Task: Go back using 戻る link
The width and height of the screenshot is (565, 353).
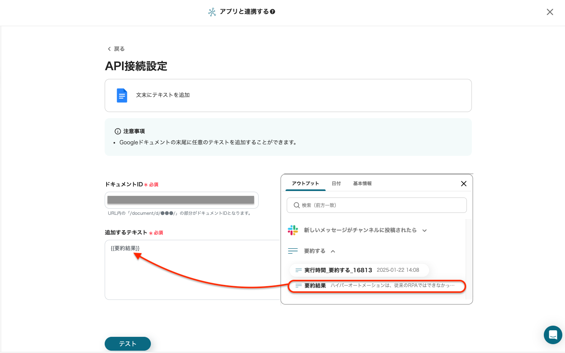Action: click(x=116, y=49)
